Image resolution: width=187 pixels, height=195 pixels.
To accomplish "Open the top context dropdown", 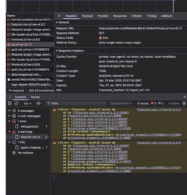I will coord(27,103).
